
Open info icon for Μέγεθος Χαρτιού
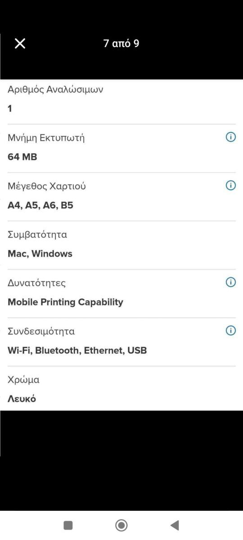[x=230, y=185]
